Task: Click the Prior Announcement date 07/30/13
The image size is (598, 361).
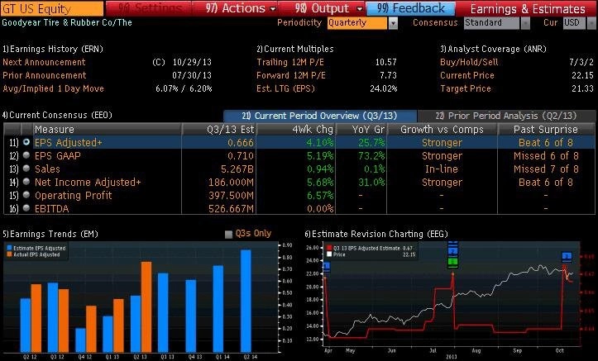Action: pos(192,75)
